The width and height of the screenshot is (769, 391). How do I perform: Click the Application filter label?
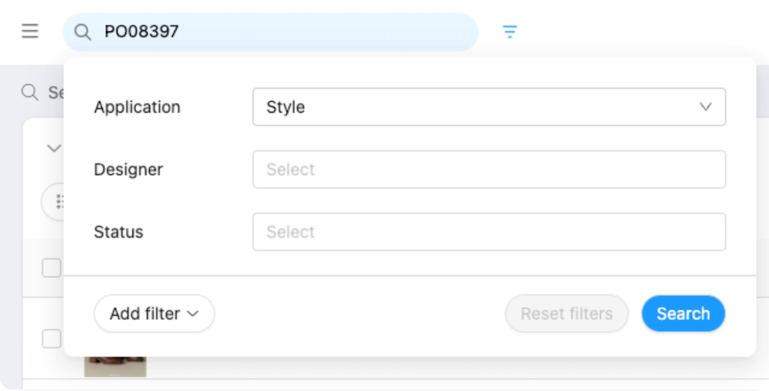tap(137, 107)
